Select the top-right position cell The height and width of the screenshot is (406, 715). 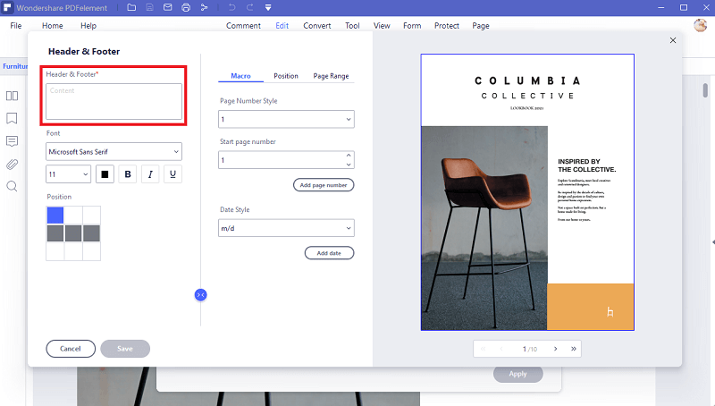pyautogui.click(x=92, y=215)
